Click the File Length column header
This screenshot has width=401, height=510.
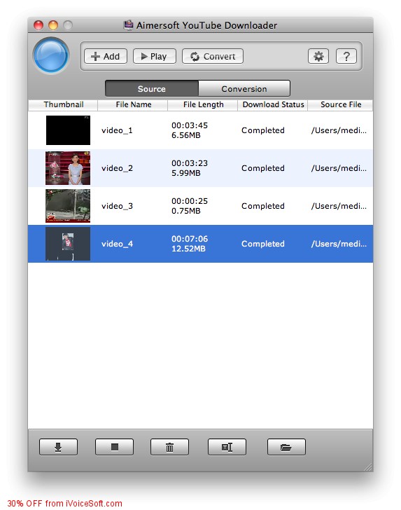pyautogui.click(x=203, y=105)
